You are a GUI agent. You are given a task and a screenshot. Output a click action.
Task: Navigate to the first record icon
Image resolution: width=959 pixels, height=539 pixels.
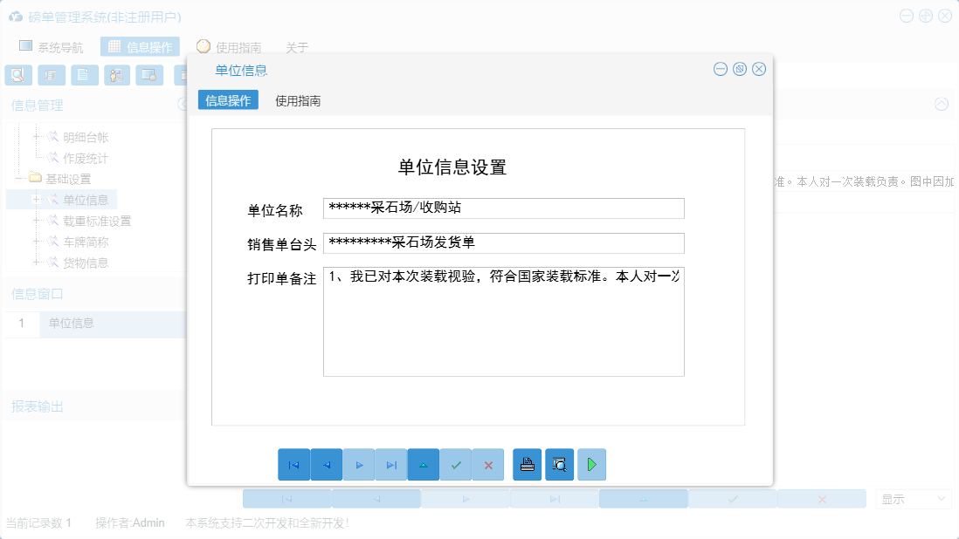click(x=294, y=464)
